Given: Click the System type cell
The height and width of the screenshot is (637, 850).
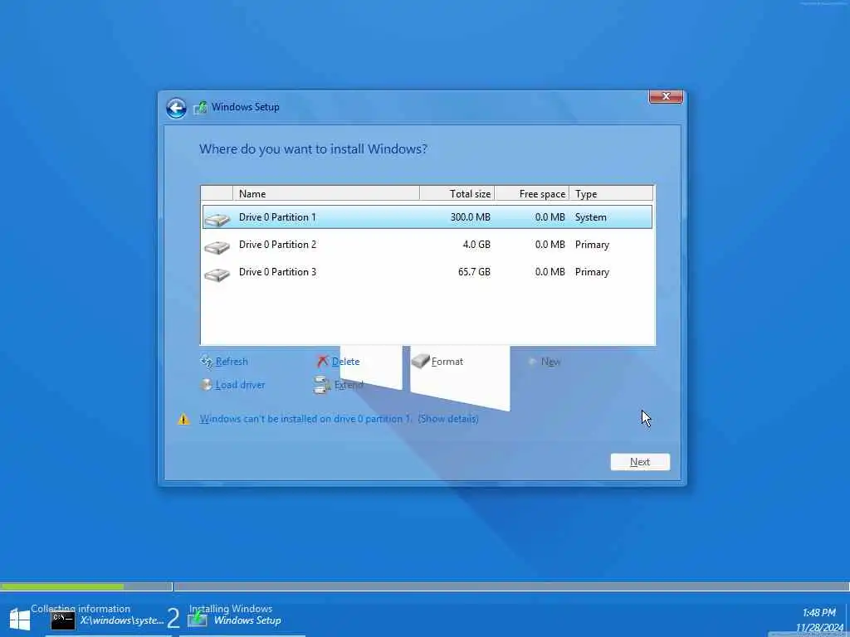Looking at the screenshot, I should [x=591, y=217].
